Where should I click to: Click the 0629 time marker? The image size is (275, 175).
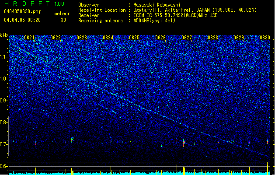coord(239,38)
